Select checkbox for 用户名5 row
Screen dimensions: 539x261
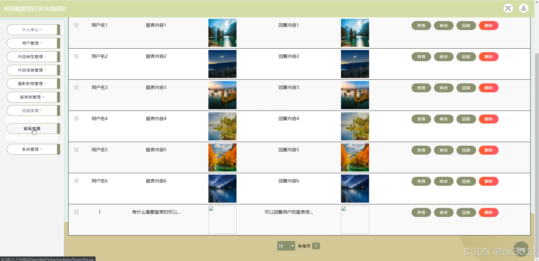76,150
